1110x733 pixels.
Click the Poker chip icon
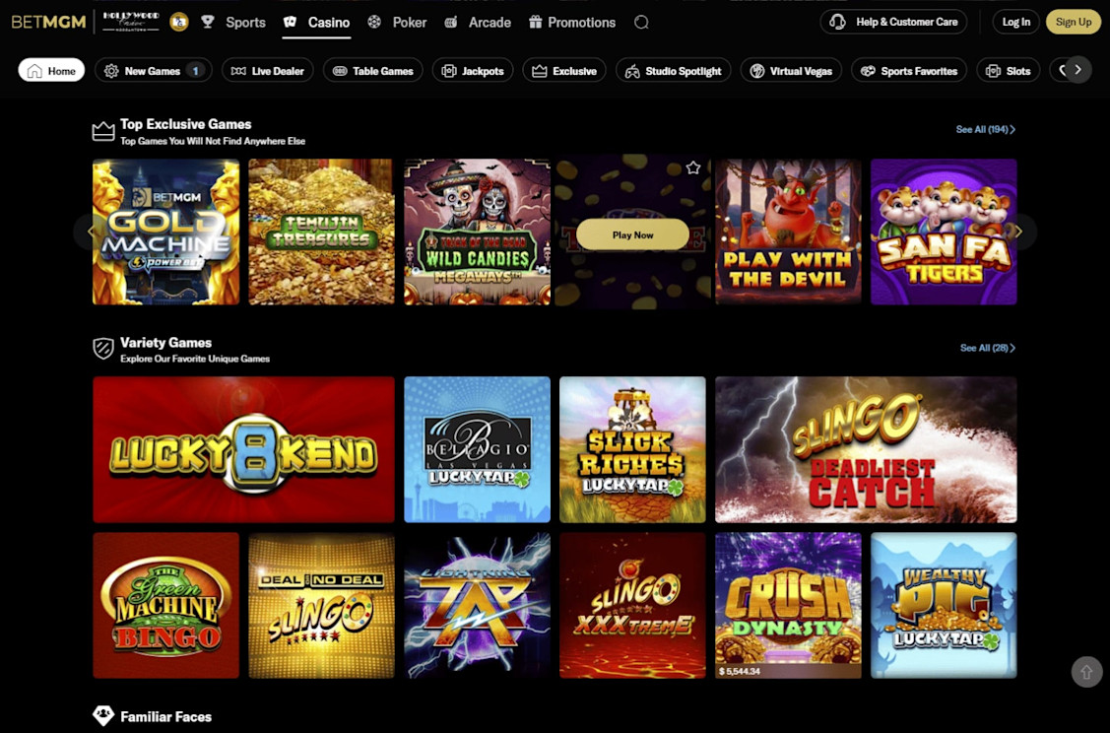tap(374, 22)
